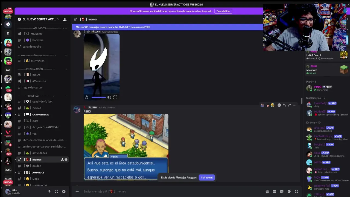Add reaction with the smiley icon on message

point(279,105)
